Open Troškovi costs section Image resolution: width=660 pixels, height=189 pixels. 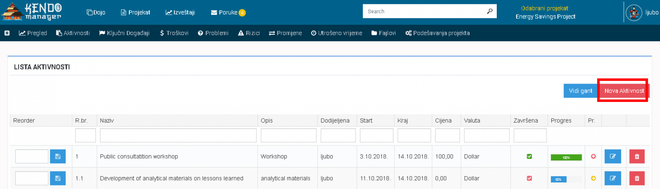click(174, 33)
